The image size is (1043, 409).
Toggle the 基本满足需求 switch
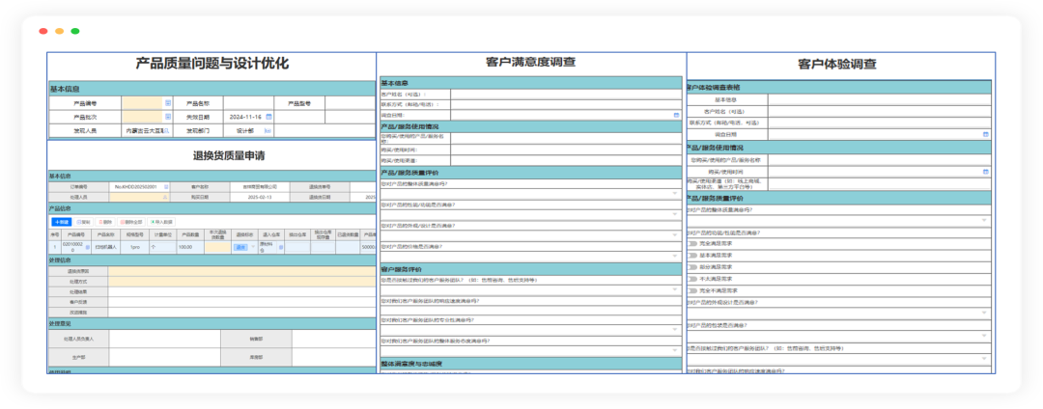692,255
